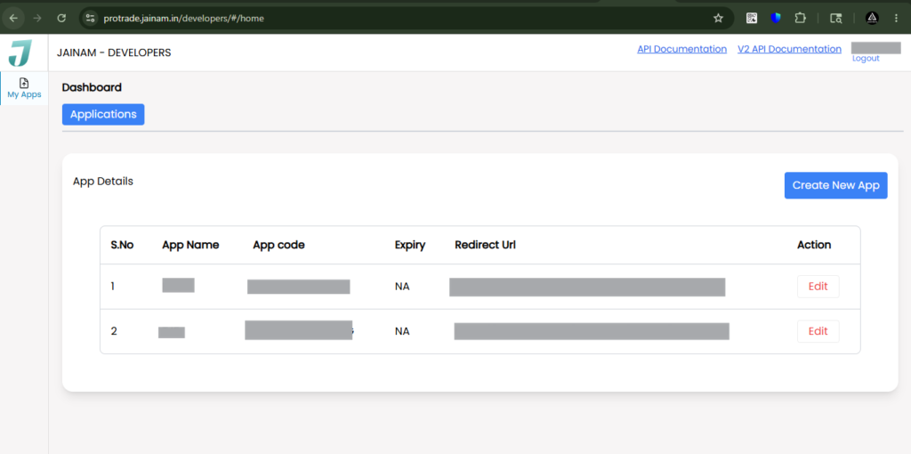The image size is (911, 454).
Task: Edit the second app in the table
Action: [x=818, y=331]
